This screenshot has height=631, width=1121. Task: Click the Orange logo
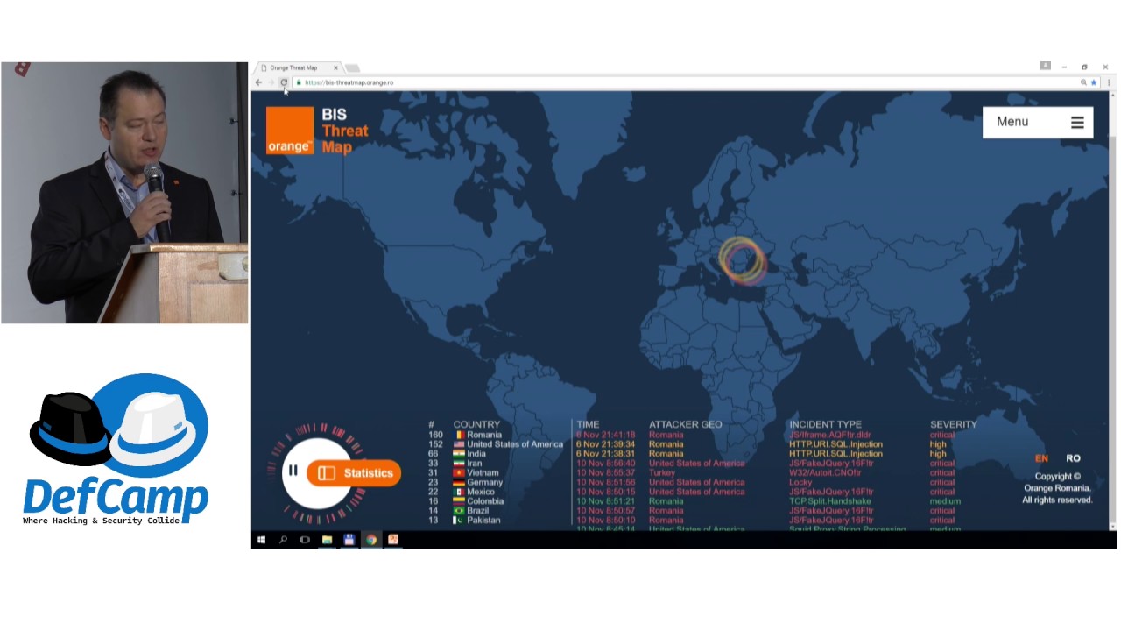click(289, 131)
